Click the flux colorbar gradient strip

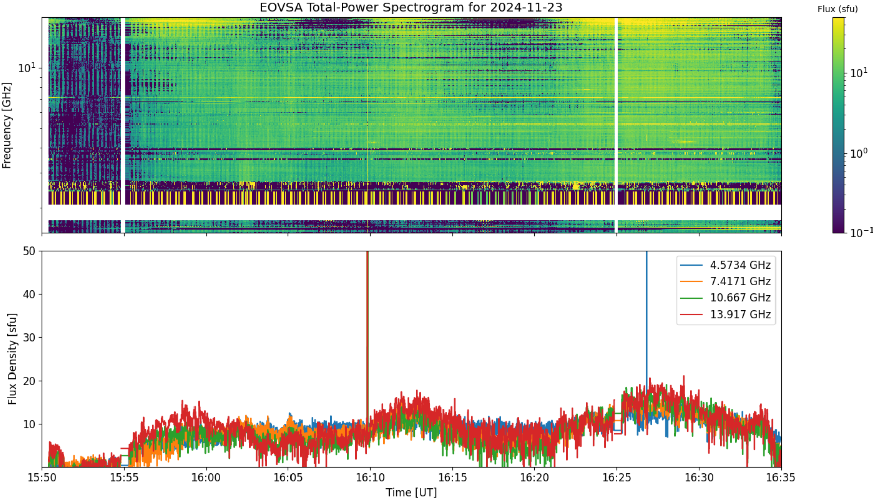(838, 126)
